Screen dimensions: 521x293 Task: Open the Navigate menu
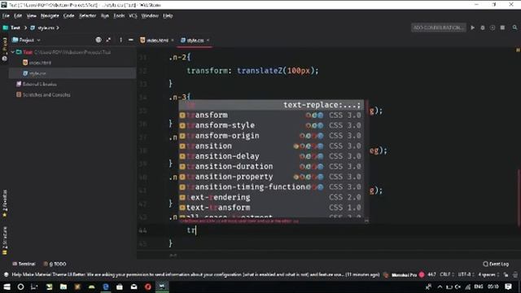tap(50, 15)
